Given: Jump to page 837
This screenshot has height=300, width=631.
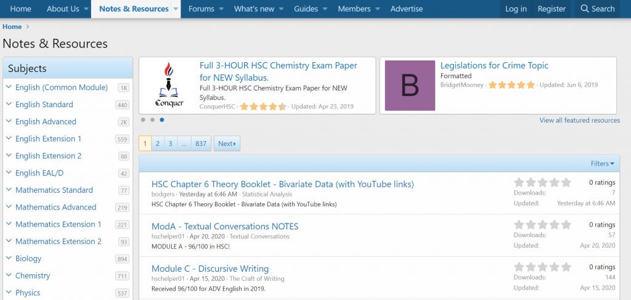Looking at the screenshot, I should pos(201,144).
